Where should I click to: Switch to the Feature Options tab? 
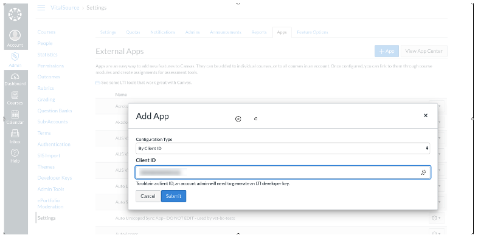coord(313,32)
